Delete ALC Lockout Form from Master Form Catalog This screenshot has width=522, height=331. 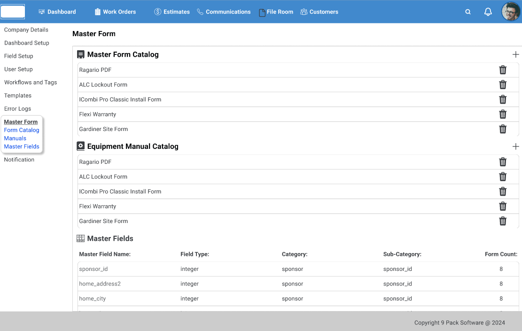[x=503, y=85]
